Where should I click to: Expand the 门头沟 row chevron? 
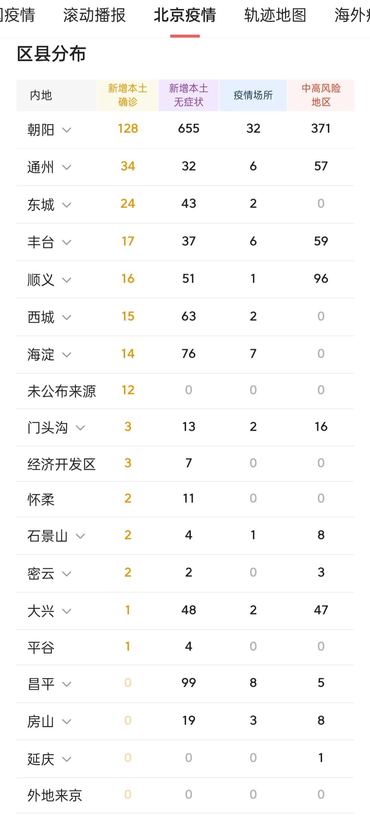(x=80, y=428)
